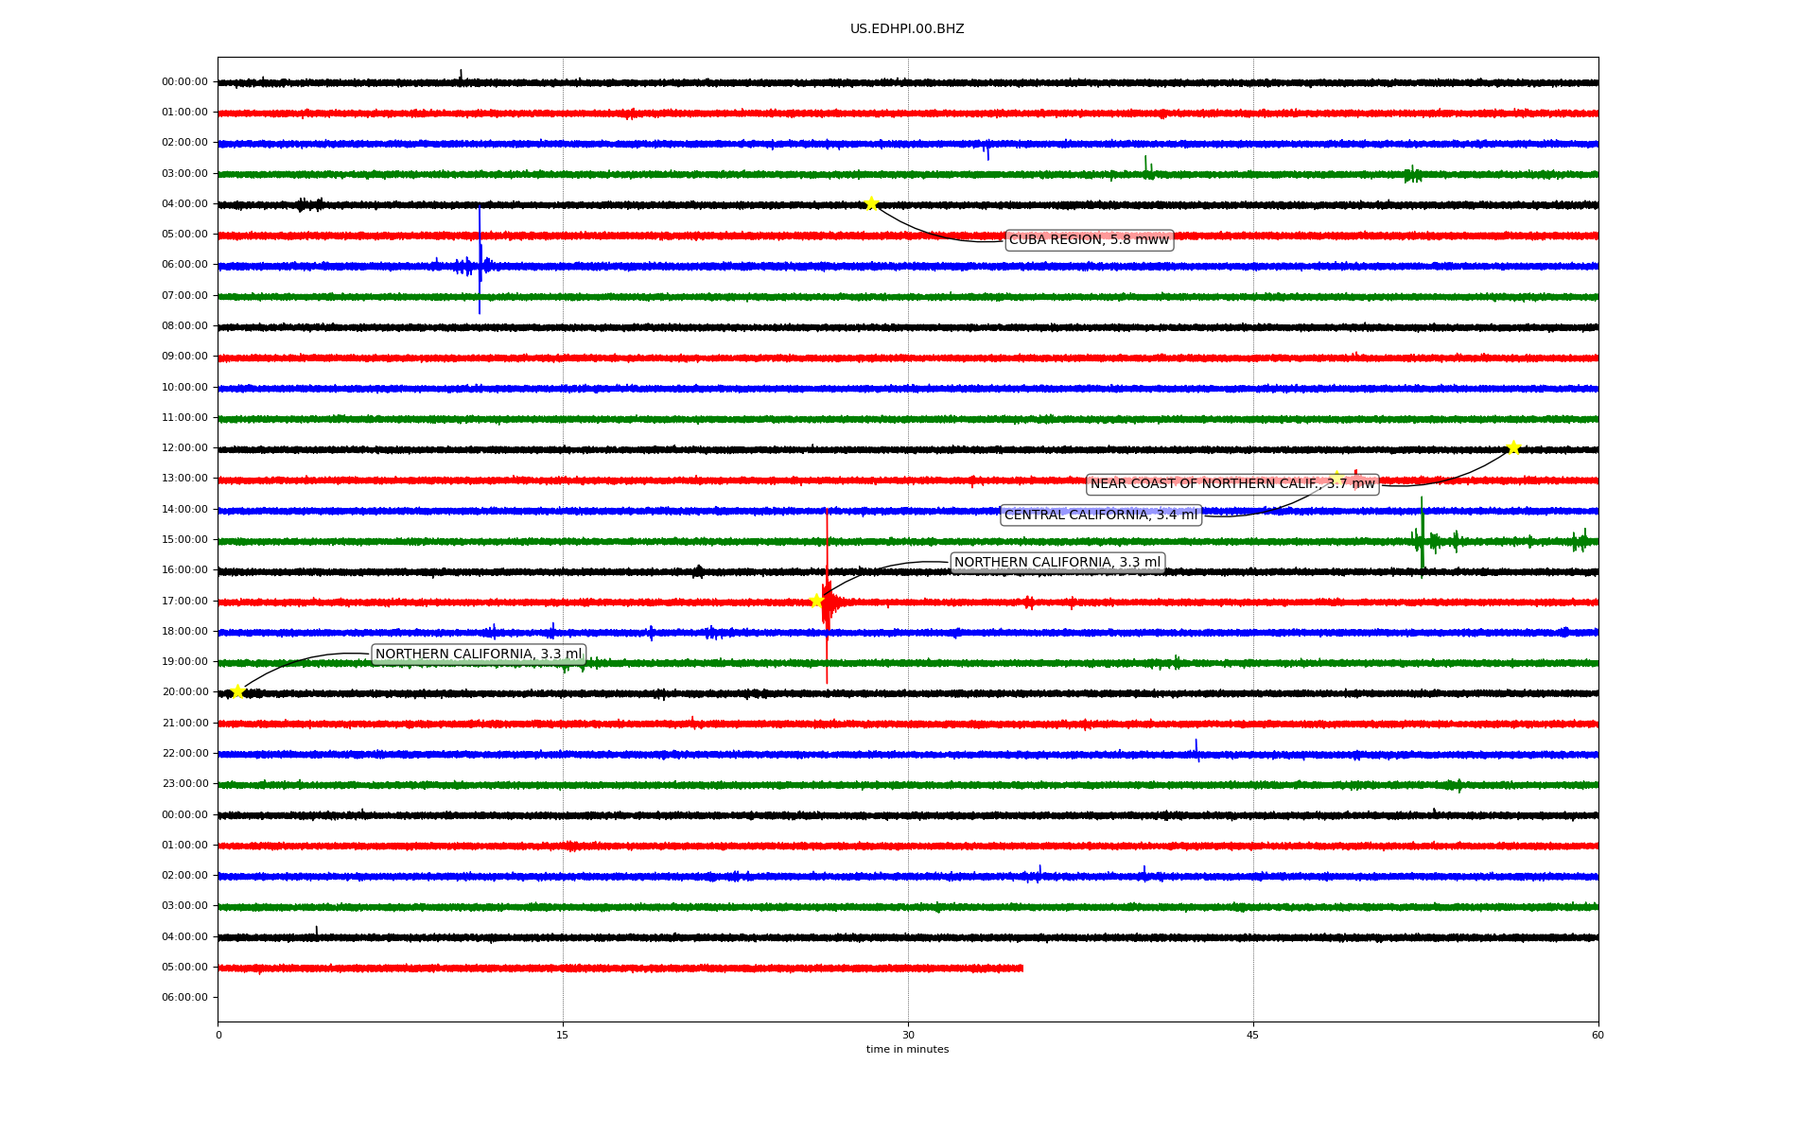
Task: Click the 30 tick label on x-axis
Action: point(908,1035)
